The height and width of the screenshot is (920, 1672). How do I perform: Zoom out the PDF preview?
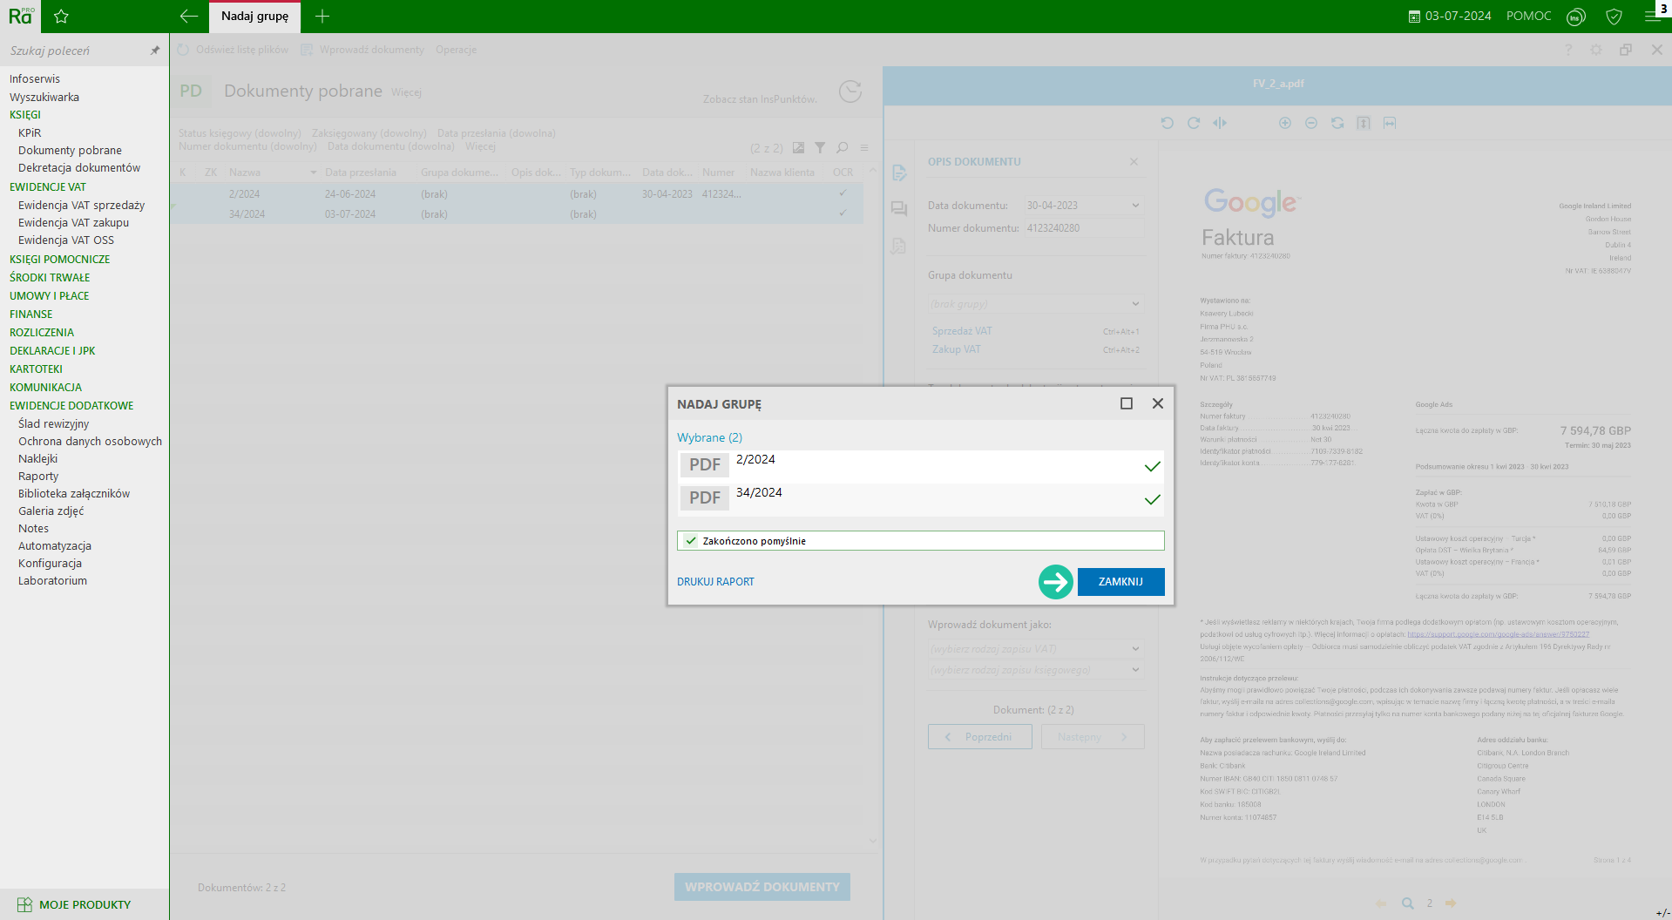click(1310, 123)
